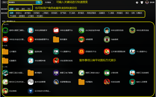This screenshot has width=156, height=97.
Task: Select 全部 in the 服务角色 row
Action: [11, 9]
